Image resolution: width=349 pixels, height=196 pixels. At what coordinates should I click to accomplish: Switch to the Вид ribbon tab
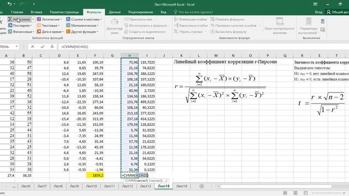click(164, 12)
